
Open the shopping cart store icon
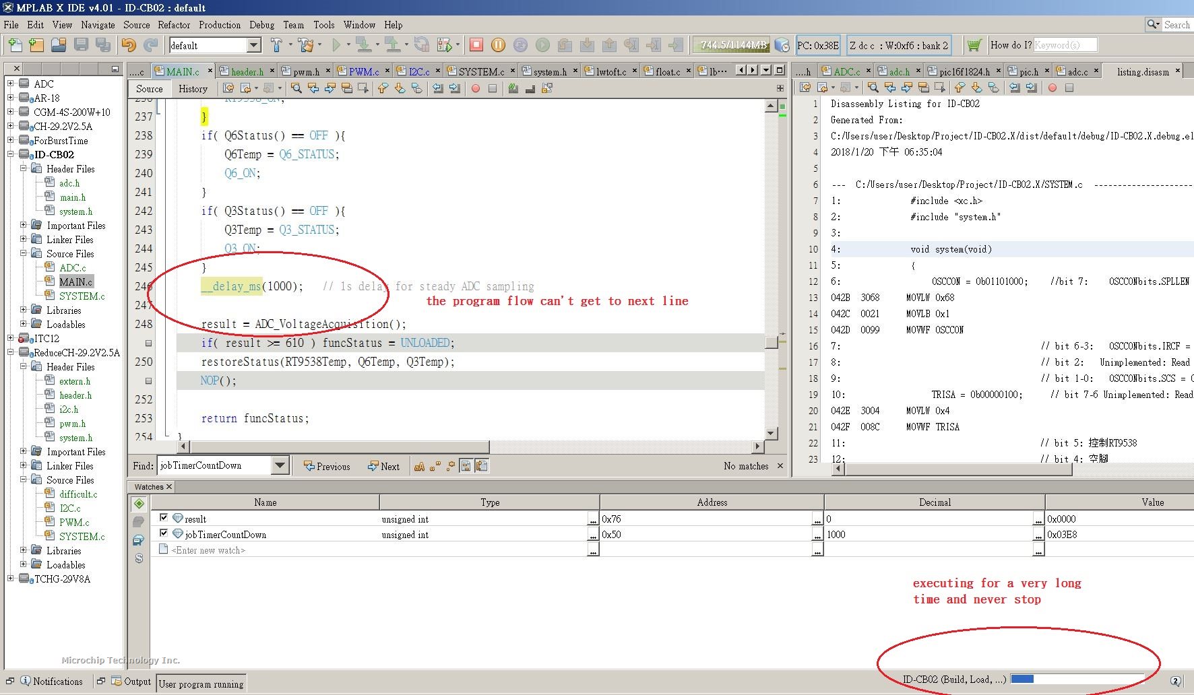pyautogui.click(x=974, y=45)
